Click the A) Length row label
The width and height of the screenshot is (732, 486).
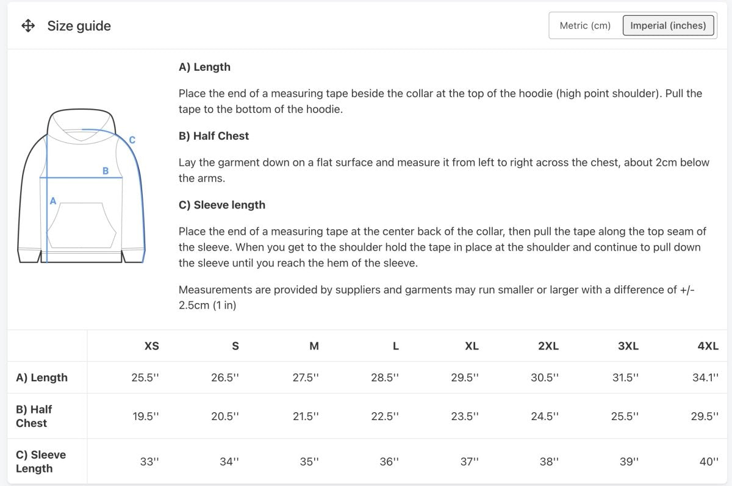tap(41, 377)
